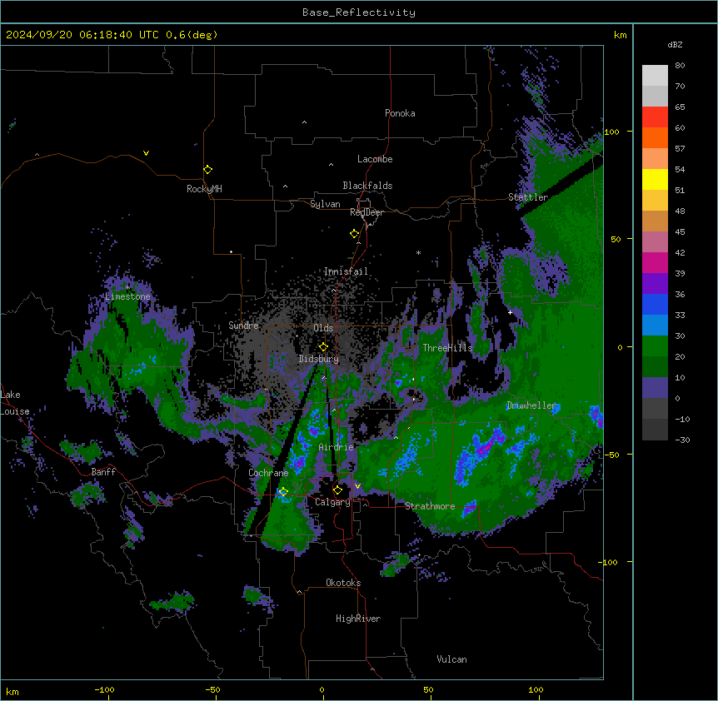Image resolution: width=718 pixels, height=701 pixels.
Task: Click the Okotoks label
Action: click(343, 583)
